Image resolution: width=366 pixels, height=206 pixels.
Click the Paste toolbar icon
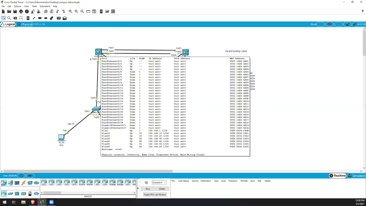click(x=51, y=11)
